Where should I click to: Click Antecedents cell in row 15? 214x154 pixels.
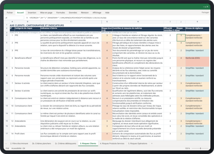point(27,122)
